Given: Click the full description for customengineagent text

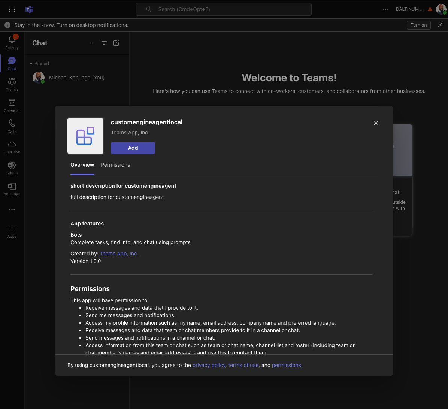Looking at the screenshot, I should point(117,197).
